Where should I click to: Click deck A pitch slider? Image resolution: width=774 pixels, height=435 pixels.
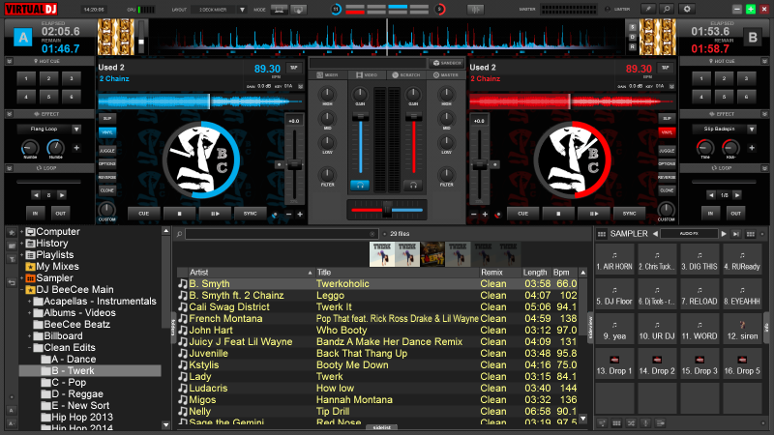click(294, 165)
